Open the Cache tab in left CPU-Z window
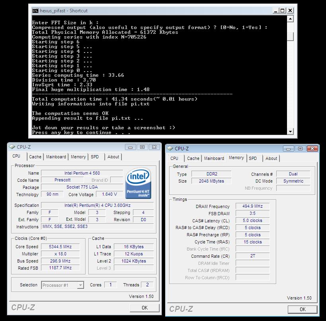 [35, 157]
